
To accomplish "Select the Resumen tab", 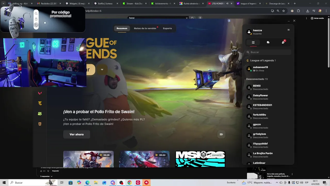I will pos(122,28).
